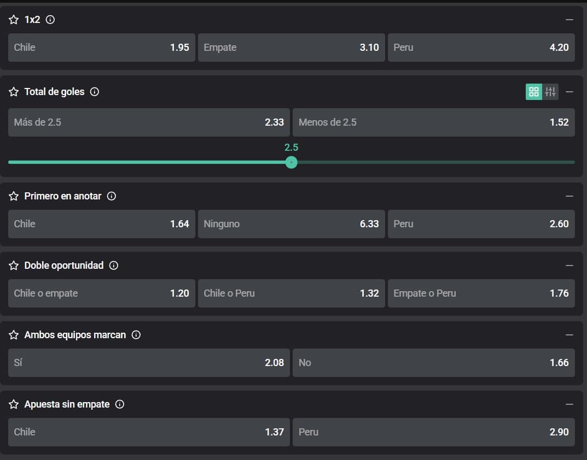
Task: Click info icon next to Primero en anotar
Action: (112, 196)
